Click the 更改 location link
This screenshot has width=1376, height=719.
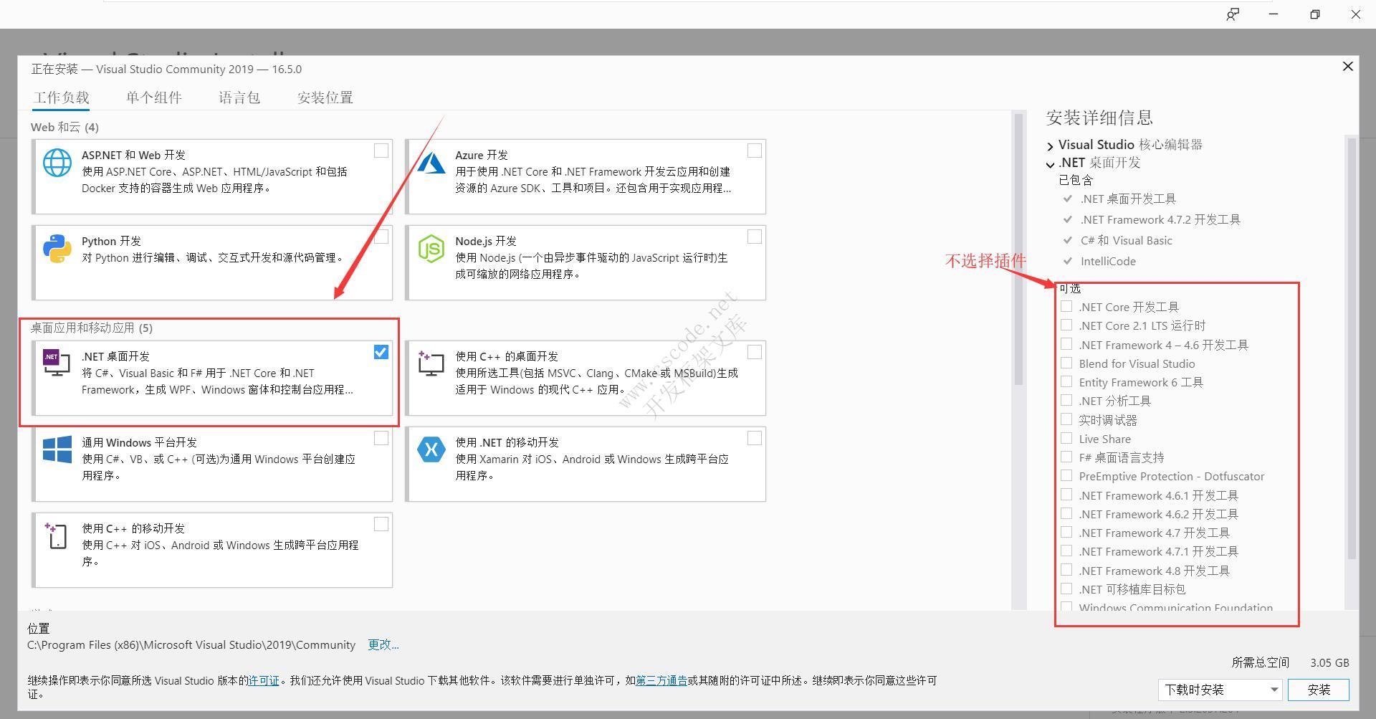383,644
